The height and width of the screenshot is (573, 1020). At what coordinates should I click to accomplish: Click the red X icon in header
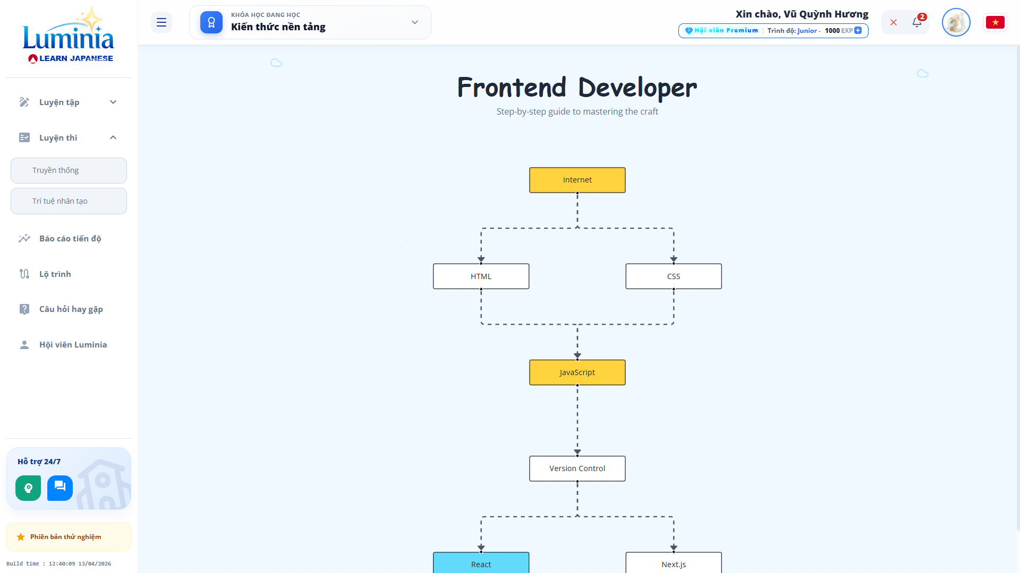point(894,22)
